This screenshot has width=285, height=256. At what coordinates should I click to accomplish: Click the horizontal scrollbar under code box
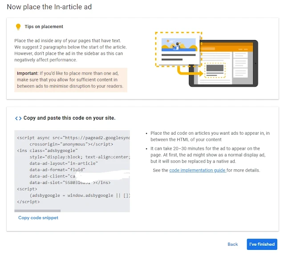[37, 211]
